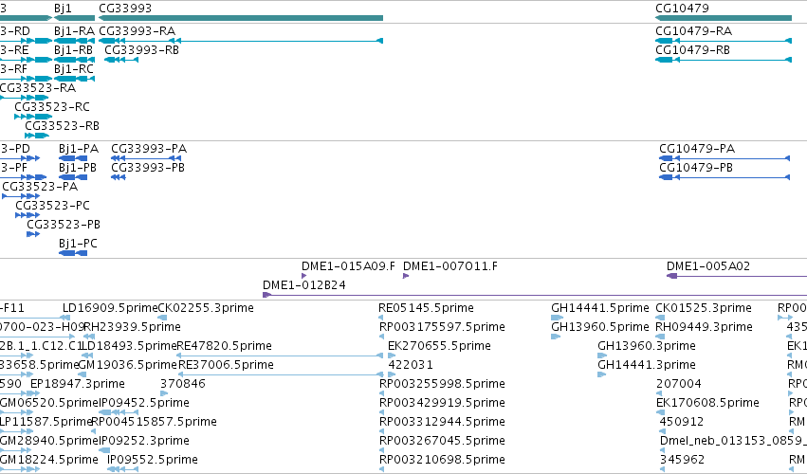Click the CG33993-PA protein label

point(149,149)
